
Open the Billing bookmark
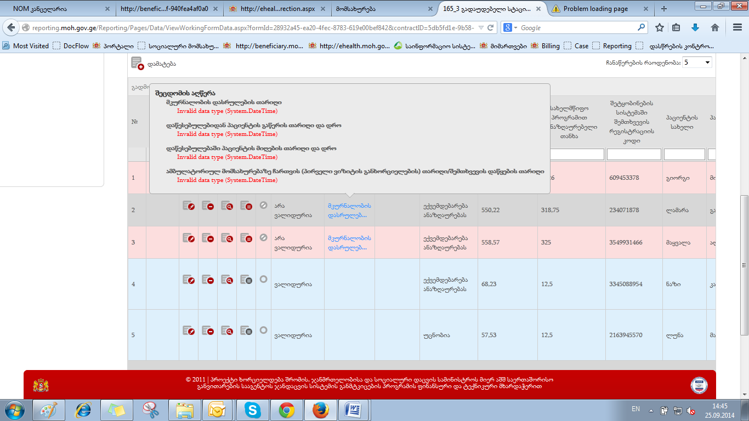pos(551,46)
